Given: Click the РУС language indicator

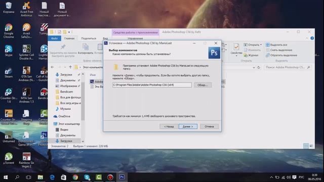Looking at the screenshot, I should tap(301, 177).
